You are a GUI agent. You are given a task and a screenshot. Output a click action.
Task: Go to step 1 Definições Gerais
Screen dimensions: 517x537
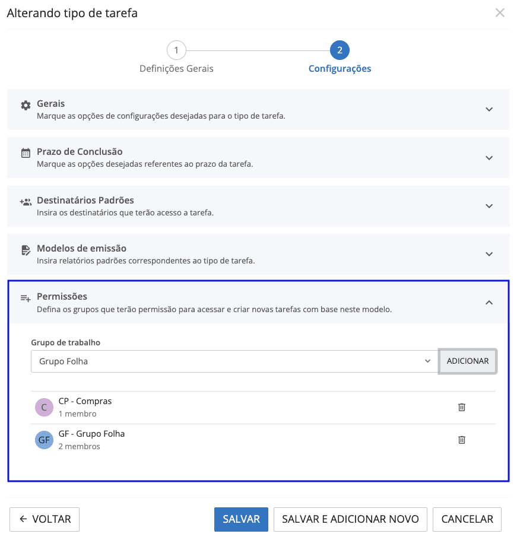176,50
